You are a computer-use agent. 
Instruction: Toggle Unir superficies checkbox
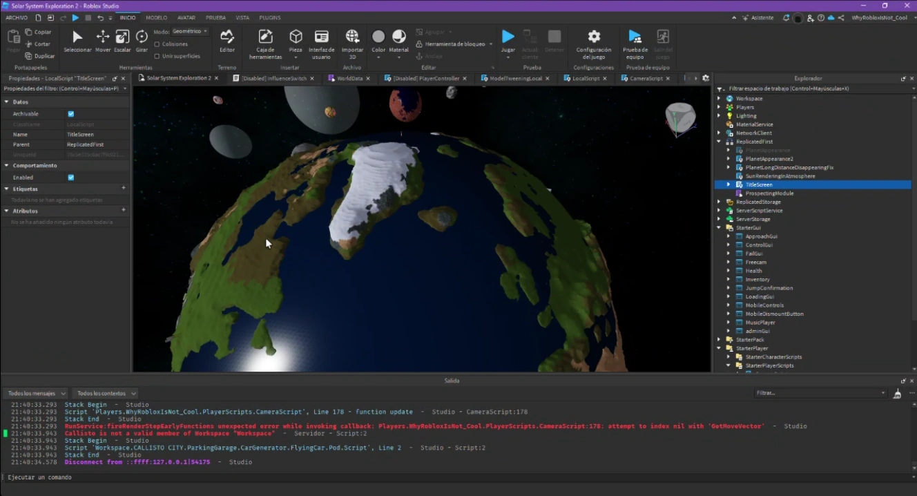157,56
